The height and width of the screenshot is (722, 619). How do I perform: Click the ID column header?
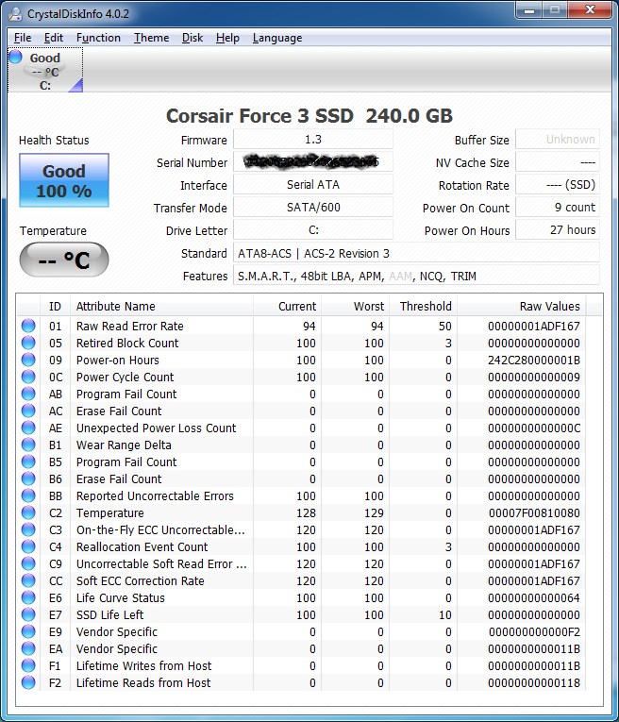point(55,306)
